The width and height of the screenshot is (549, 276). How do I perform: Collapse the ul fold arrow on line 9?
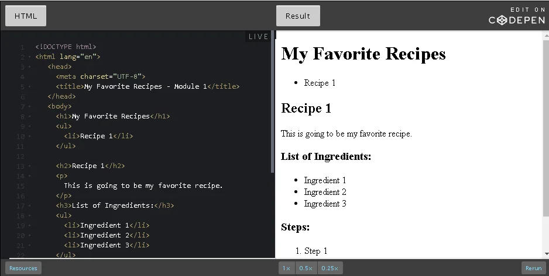coord(30,126)
